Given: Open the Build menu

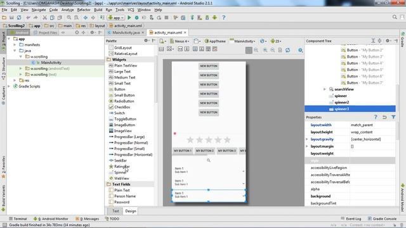Looking at the screenshot, I should 98,10.
